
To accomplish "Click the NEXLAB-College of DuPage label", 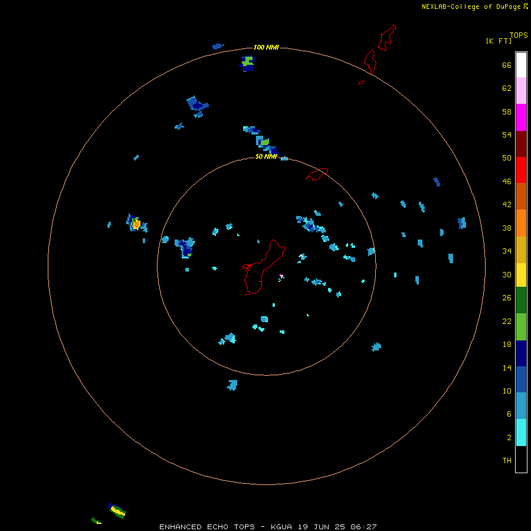I will pos(471,6).
